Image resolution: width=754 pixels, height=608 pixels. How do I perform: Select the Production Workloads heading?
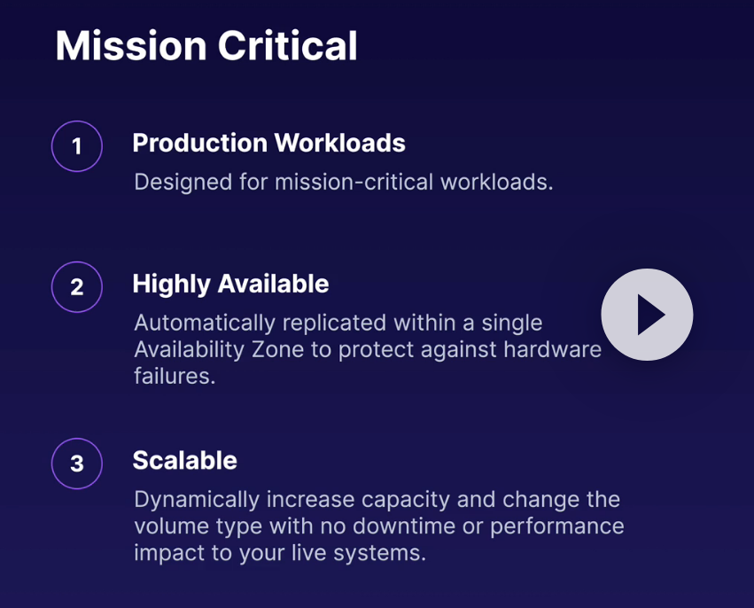268,144
